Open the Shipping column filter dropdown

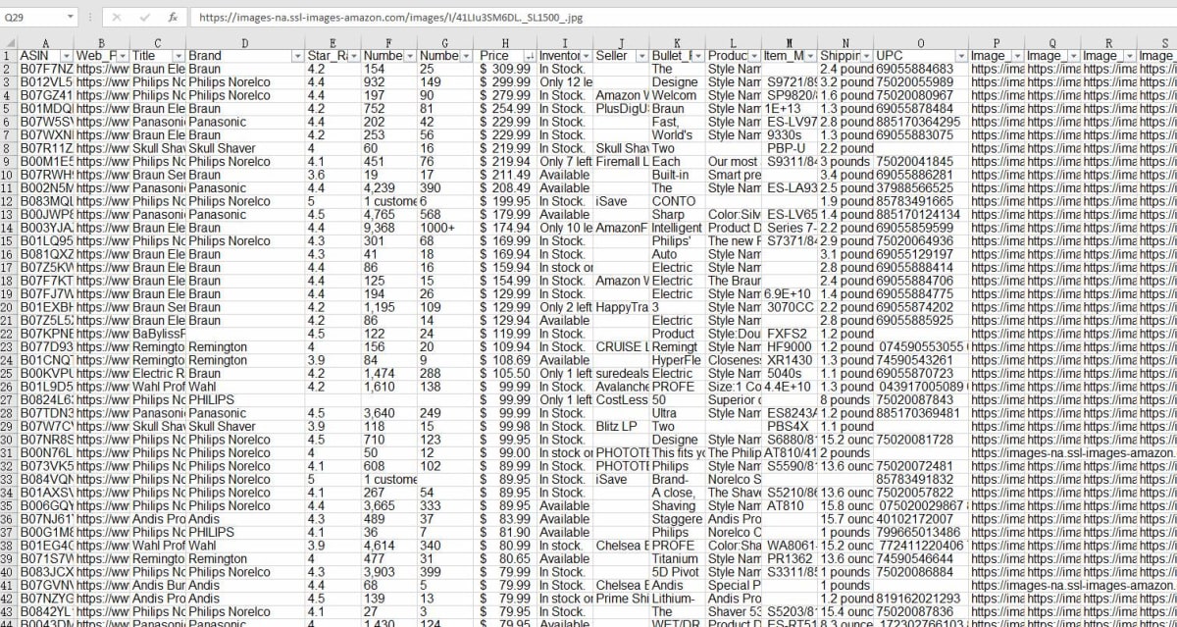pos(866,56)
